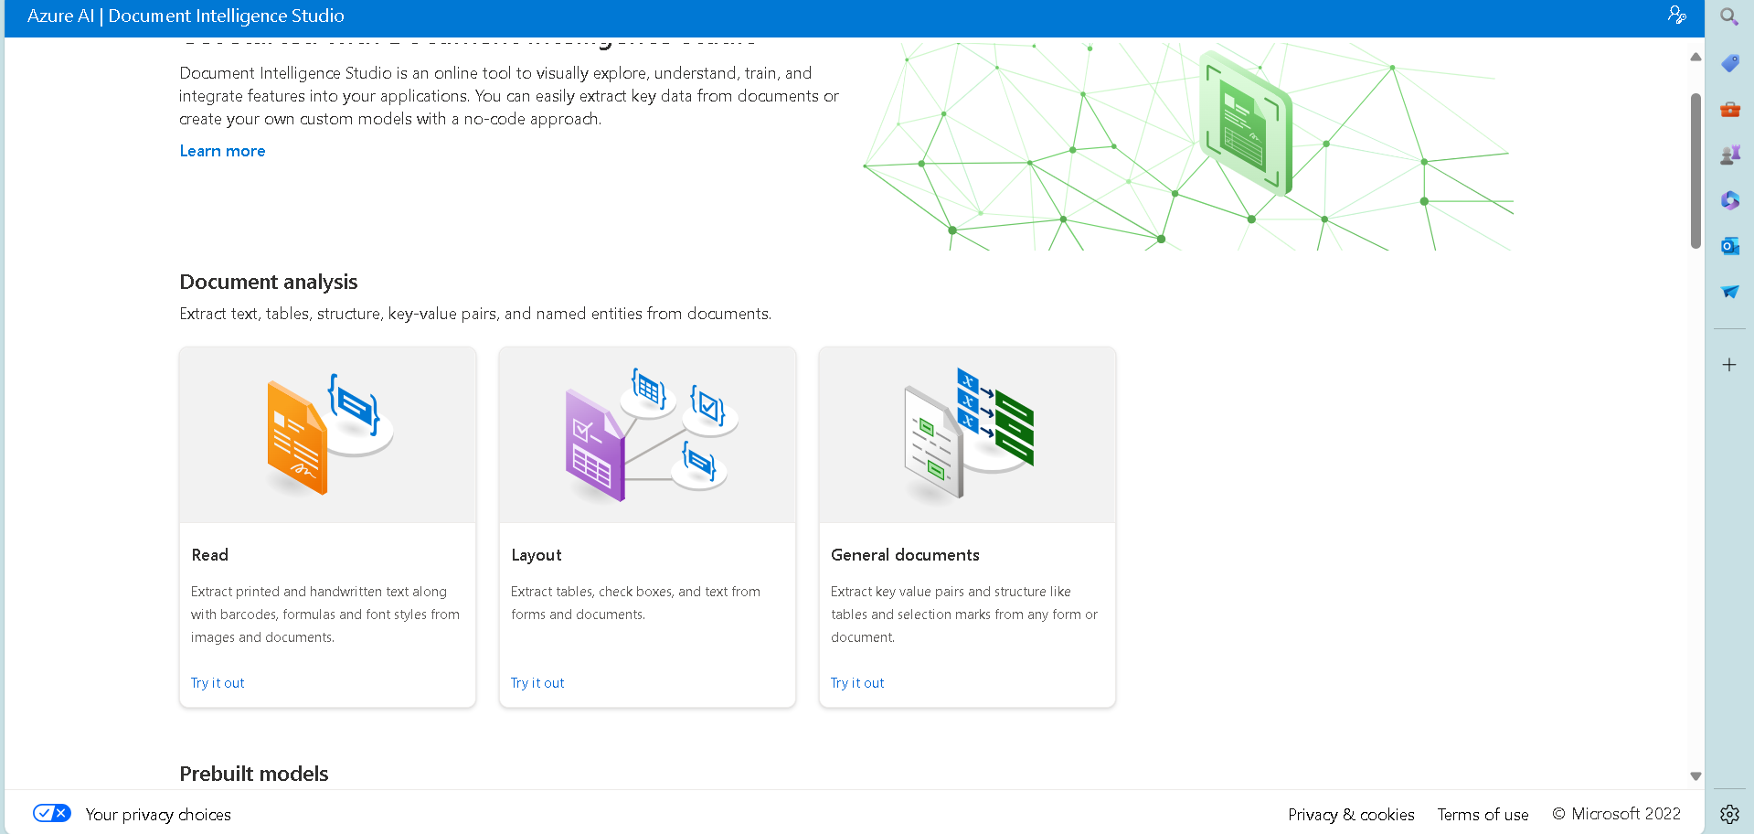Open sidebar settings gear icon
This screenshot has width=1754, height=834.
point(1729,814)
